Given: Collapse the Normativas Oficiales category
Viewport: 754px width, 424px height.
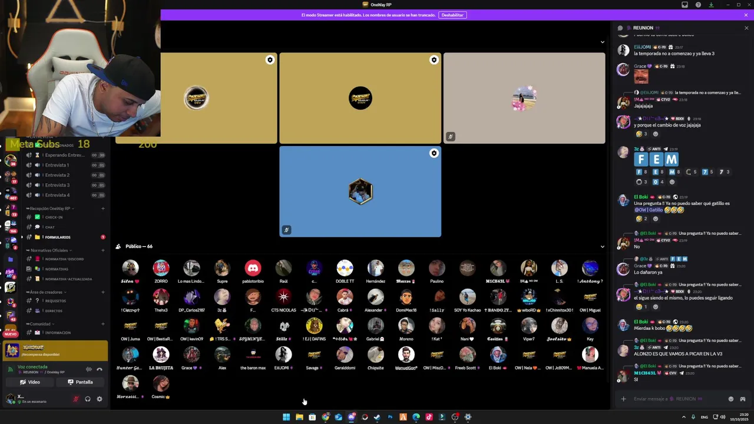Looking at the screenshot, I should tap(49, 250).
